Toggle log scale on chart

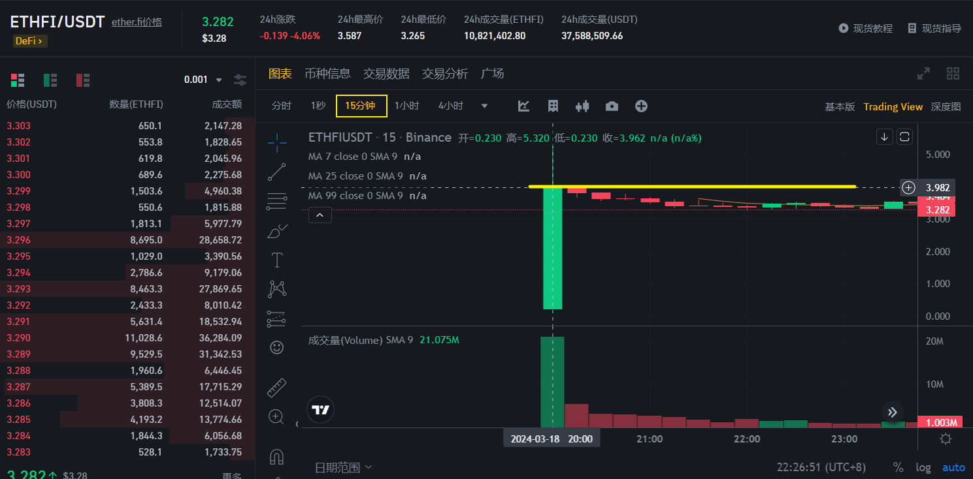point(923,467)
